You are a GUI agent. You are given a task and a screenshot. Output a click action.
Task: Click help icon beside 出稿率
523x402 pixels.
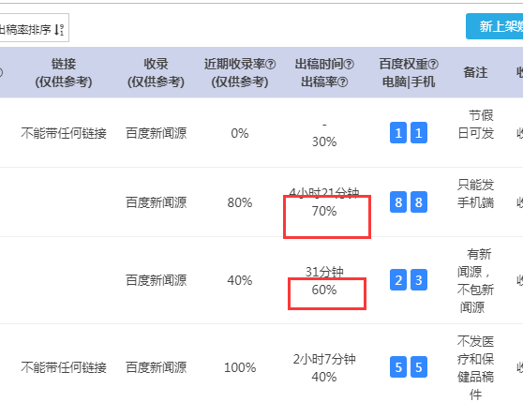343,82
